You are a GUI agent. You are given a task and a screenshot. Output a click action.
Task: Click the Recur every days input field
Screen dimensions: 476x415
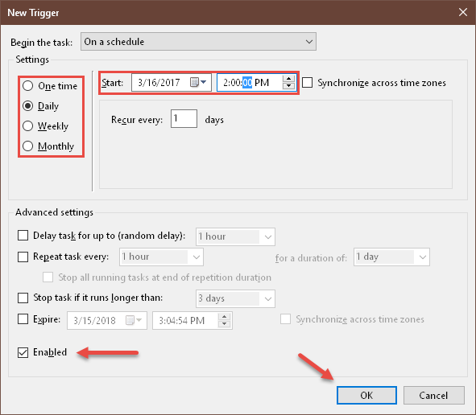point(184,118)
